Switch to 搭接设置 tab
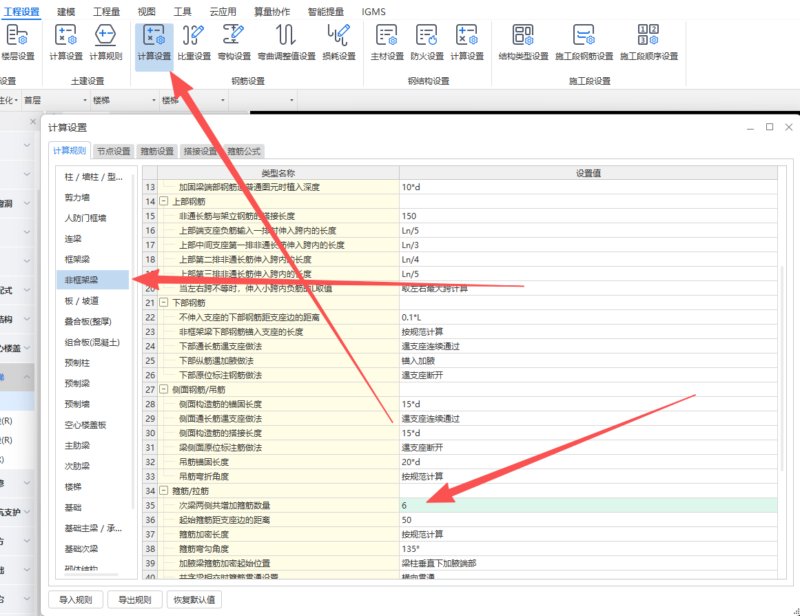800x616 pixels. [201, 151]
